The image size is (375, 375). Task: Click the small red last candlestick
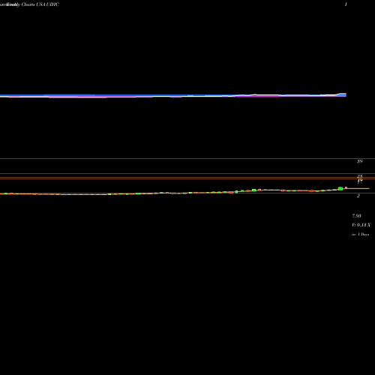click(346, 187)
